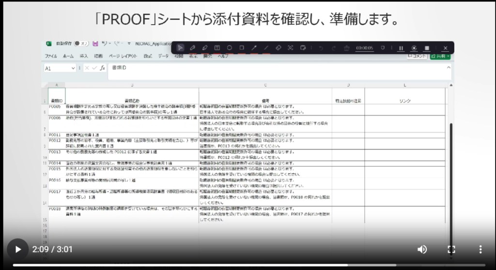Select the highlighter annotation tool
Screen dimensions: 496x270
[x=204, y=48]
